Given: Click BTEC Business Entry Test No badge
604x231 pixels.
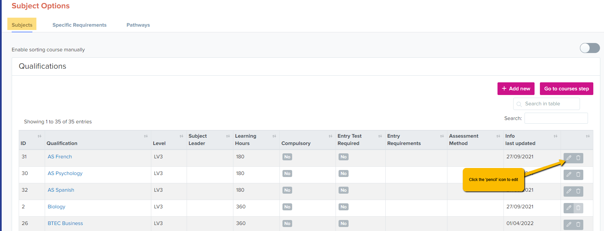Looking at the screenshot, I should 344,223.
